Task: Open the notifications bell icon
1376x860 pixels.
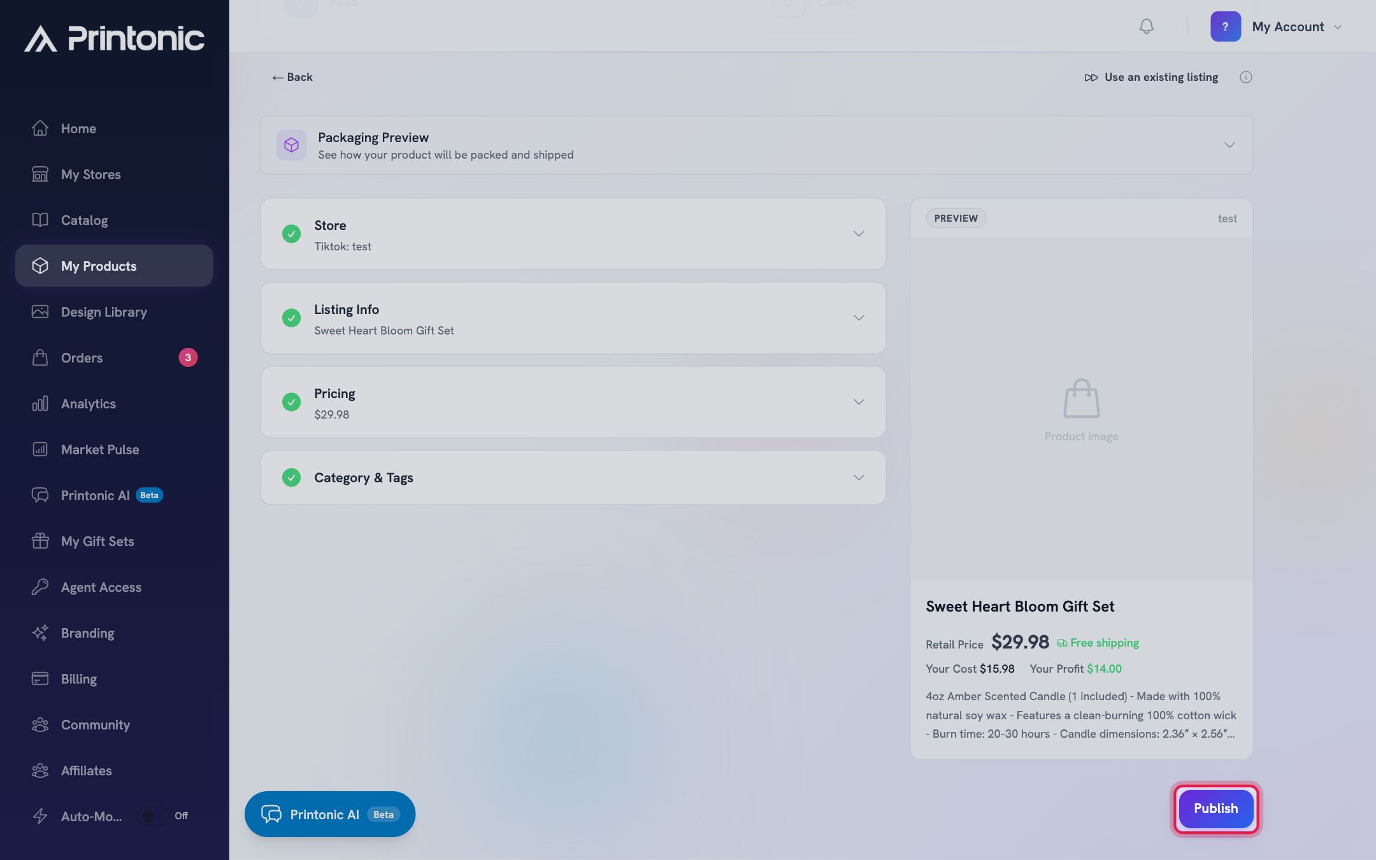Action: 1146,27
